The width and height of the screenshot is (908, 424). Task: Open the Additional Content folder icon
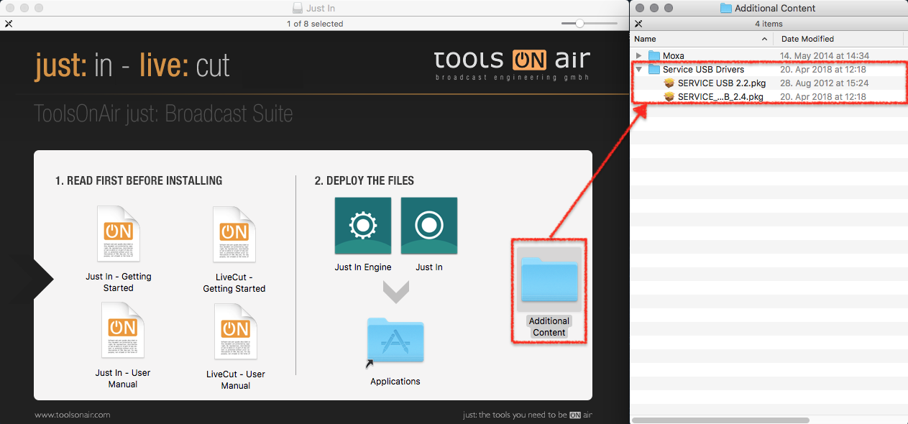click(x=549, y=279)
